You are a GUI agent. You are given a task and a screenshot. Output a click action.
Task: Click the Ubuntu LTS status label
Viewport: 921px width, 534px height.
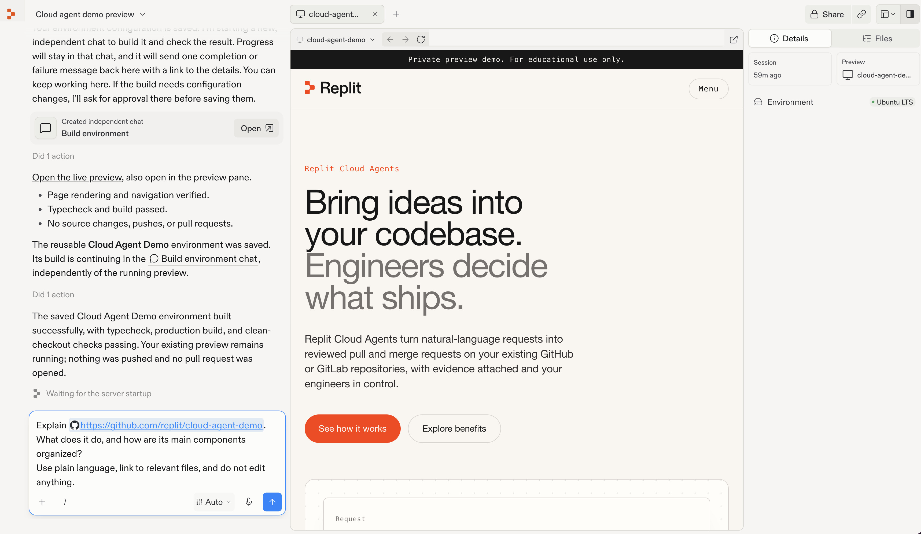(892, 102)
